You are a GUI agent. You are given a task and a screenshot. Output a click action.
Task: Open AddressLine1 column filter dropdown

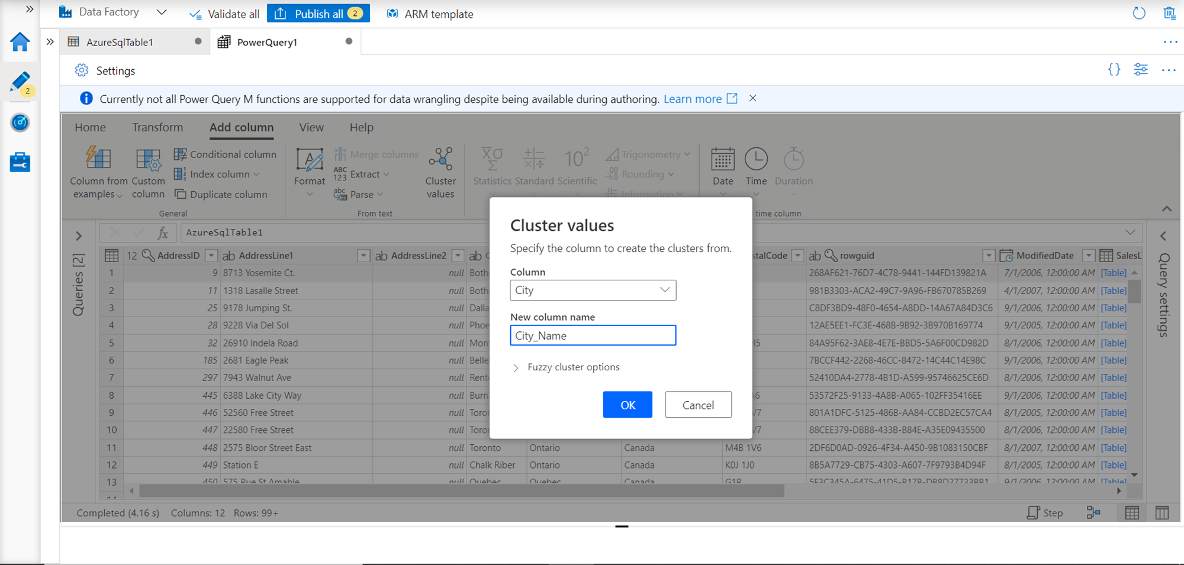click(x=363, y=256)
